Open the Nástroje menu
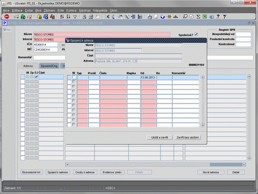Viewport: 258px width, 194px height. point(84,10)
